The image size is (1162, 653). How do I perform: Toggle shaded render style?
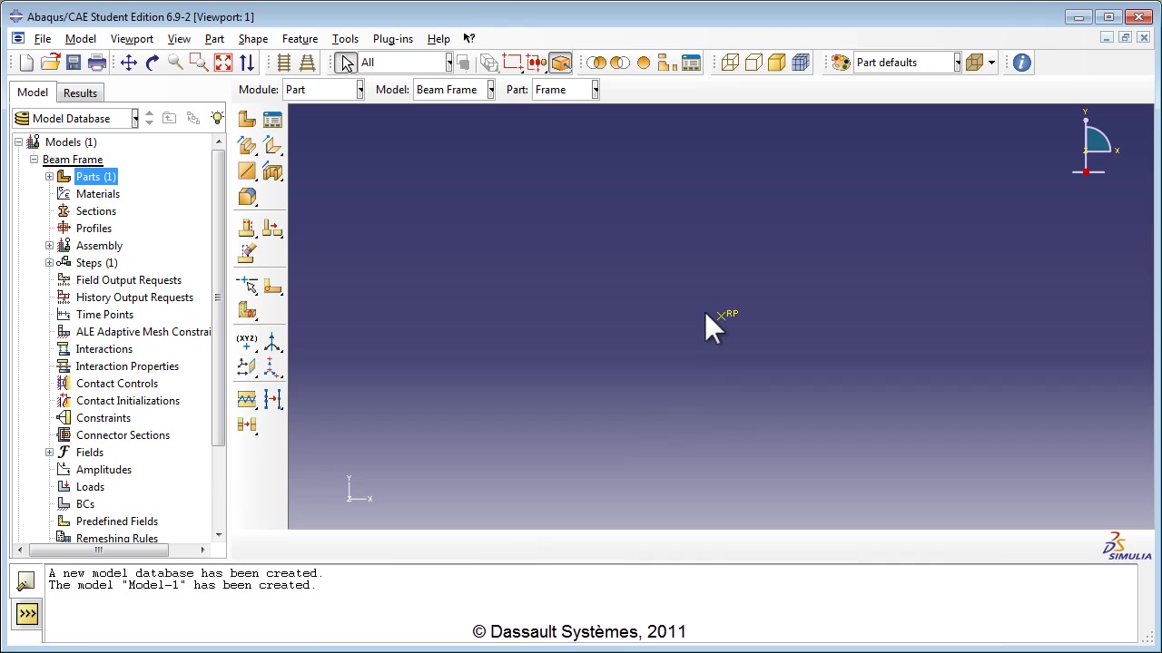point(776,63)
